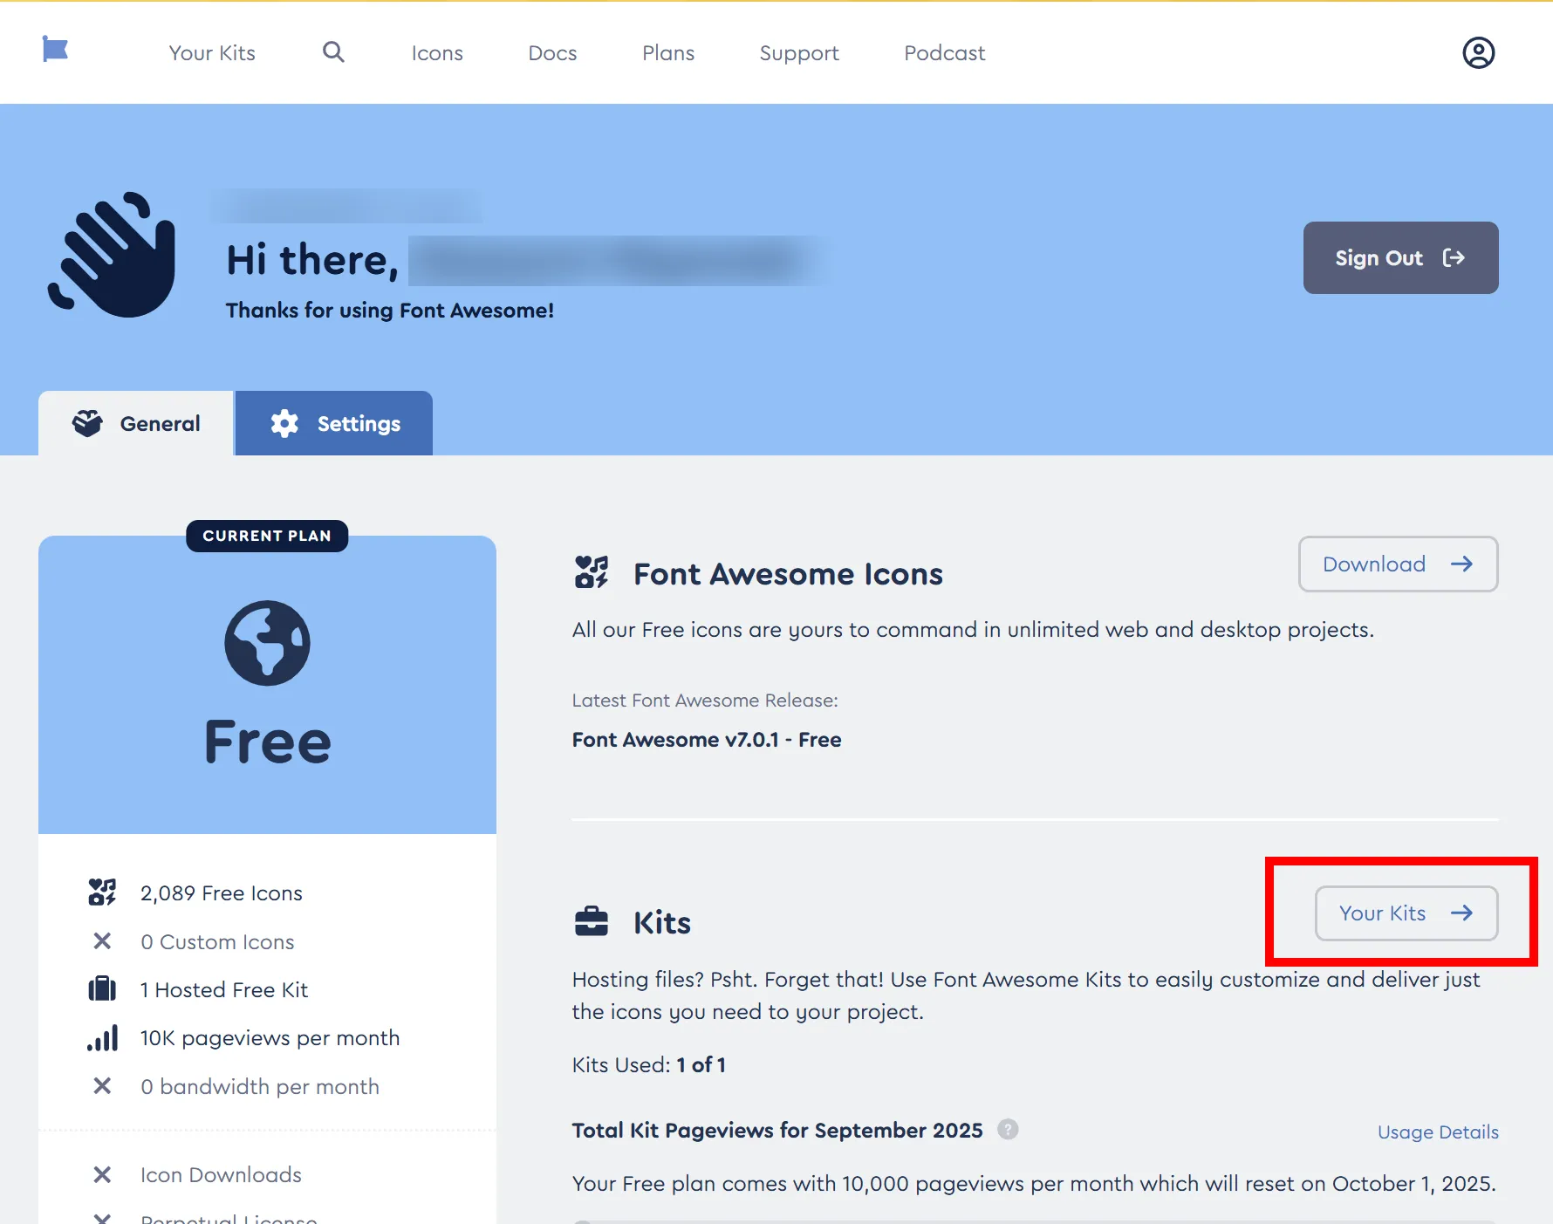Open search with the magnifying glass icon
Viewport: 1553px width, 1224px height.
333,52
